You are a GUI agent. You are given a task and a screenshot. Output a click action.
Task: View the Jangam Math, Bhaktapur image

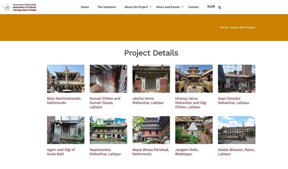[194, 130]
